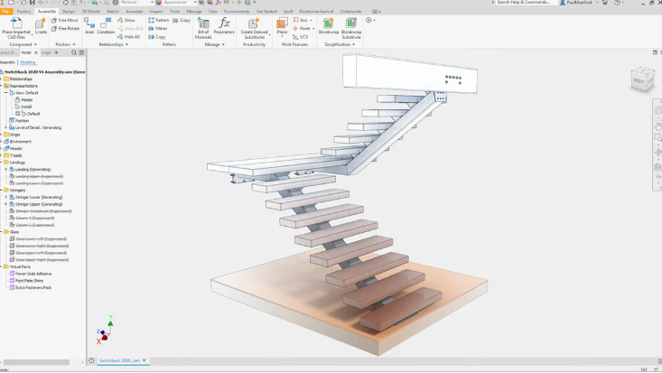Click Show relationships tool
This screenshot has width=662, height=373.
click(126, 20)
